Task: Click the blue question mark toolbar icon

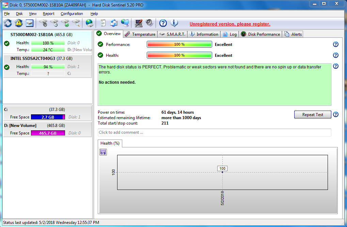Action: pyautogui.click(x=163, y=23)
